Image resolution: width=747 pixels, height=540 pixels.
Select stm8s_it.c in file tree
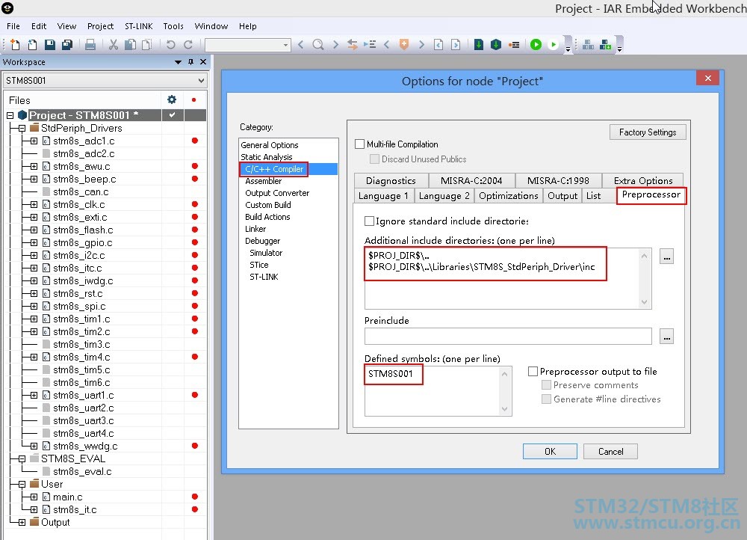75,509
